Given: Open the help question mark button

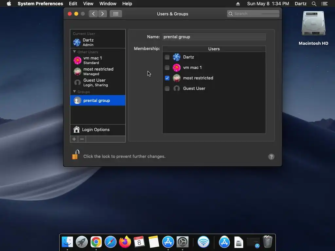Looking at the screenshot, I should (271, 157).
